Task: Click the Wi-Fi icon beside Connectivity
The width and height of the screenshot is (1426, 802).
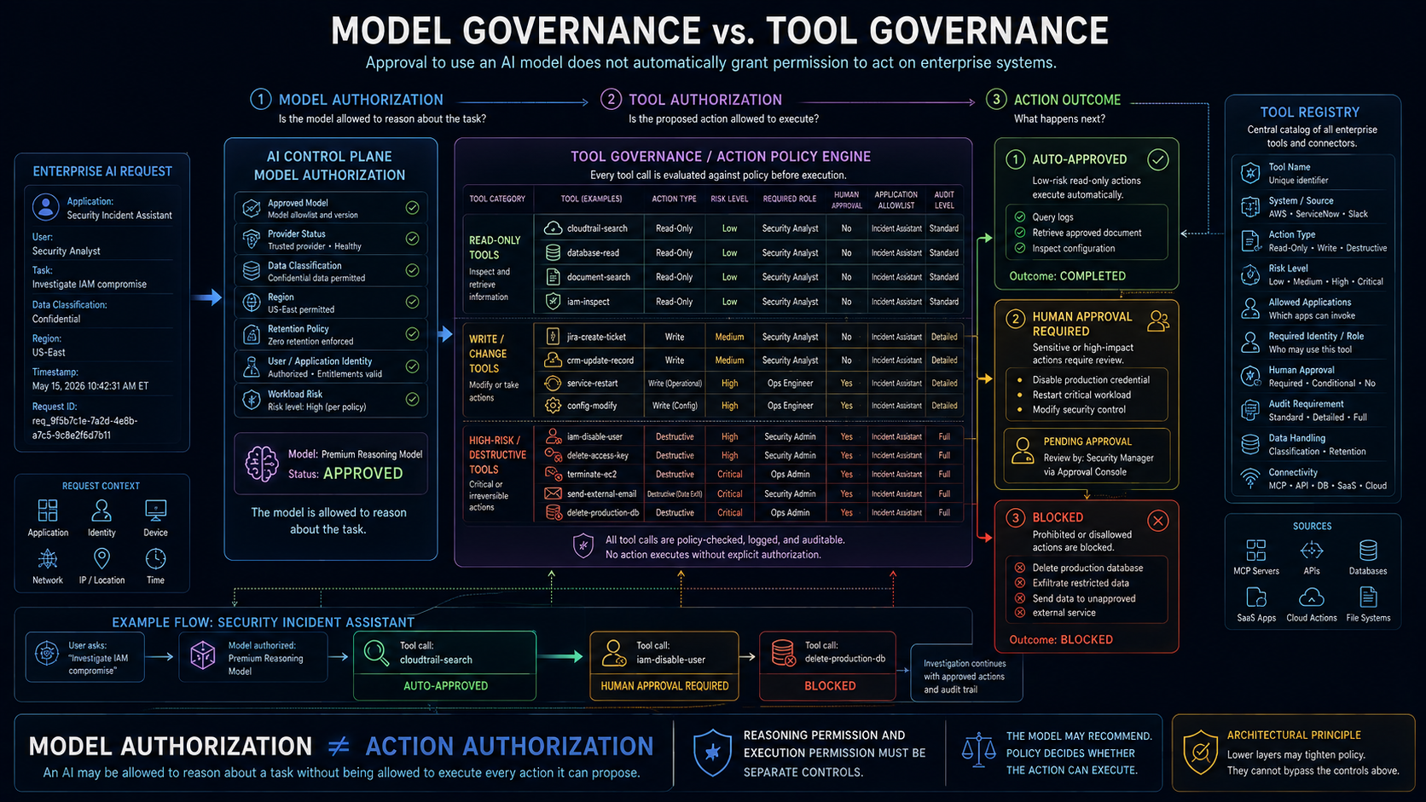Action: [x=1250, y=478]
